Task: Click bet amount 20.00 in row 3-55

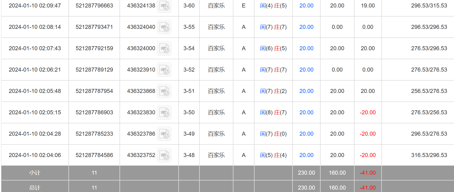Action: point(306,27)
